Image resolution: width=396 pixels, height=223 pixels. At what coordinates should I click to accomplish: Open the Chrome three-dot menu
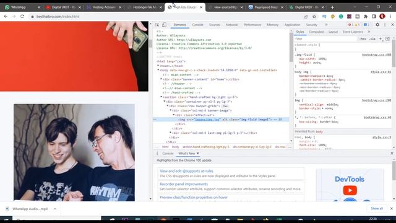pos(390,17)
